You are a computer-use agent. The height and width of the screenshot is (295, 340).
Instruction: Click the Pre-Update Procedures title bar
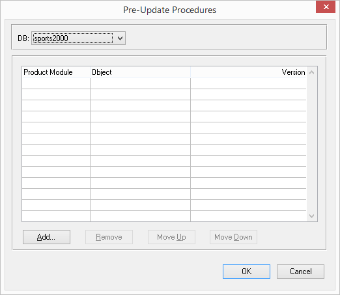(169, 10)
